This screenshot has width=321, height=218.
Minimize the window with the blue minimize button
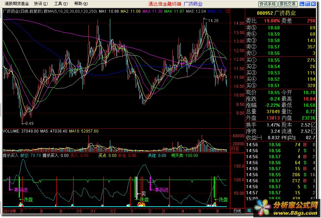[302, 4]
